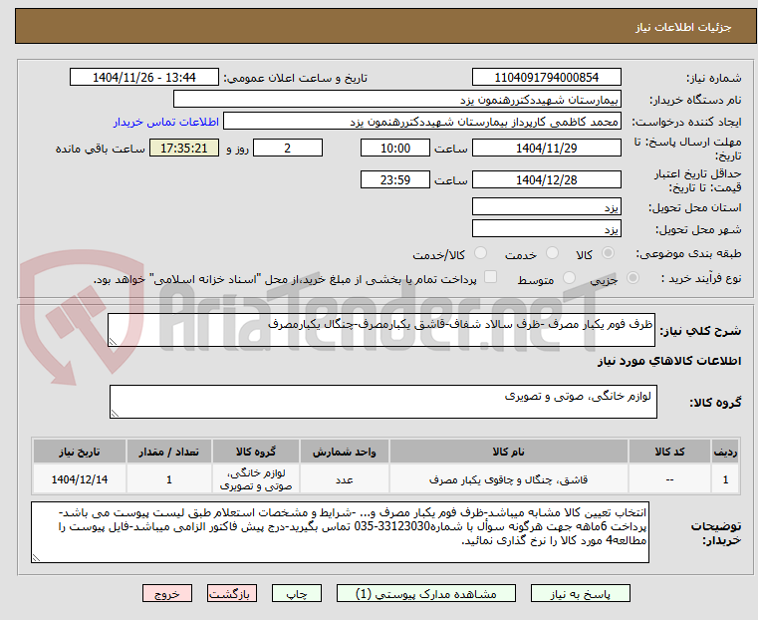Click the بازگشت back button
The image size is (758, 620).
[x=232, y=593]
